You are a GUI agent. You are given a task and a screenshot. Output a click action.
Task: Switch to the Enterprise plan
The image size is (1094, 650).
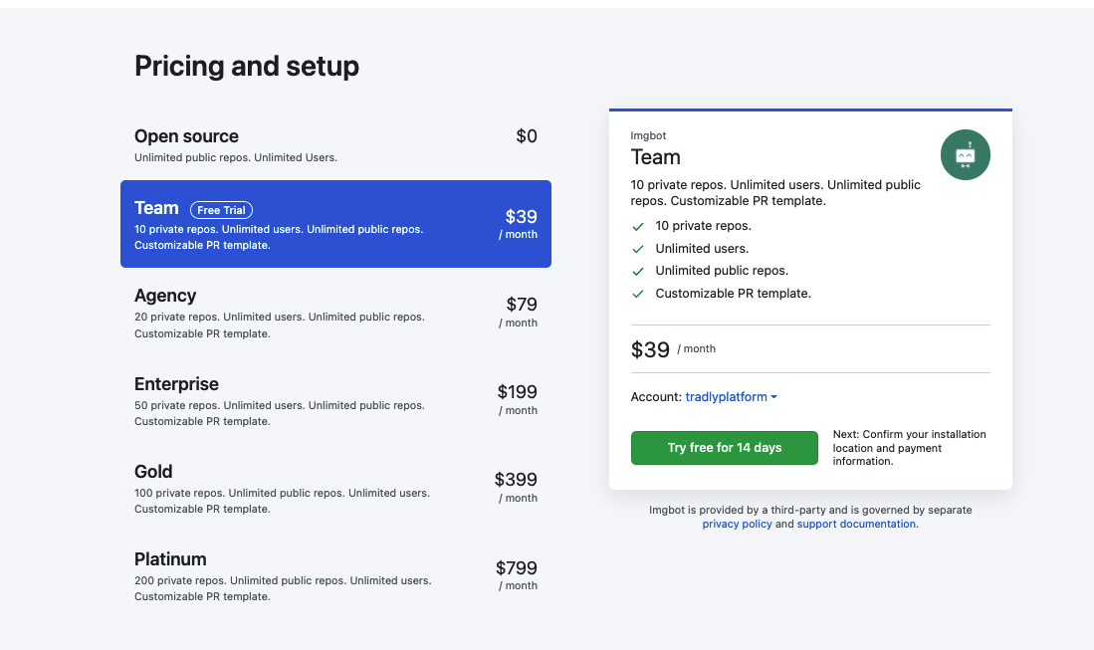click(335, 399)
